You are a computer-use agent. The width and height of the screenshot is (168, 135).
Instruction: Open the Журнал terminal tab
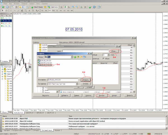(57, 130)
